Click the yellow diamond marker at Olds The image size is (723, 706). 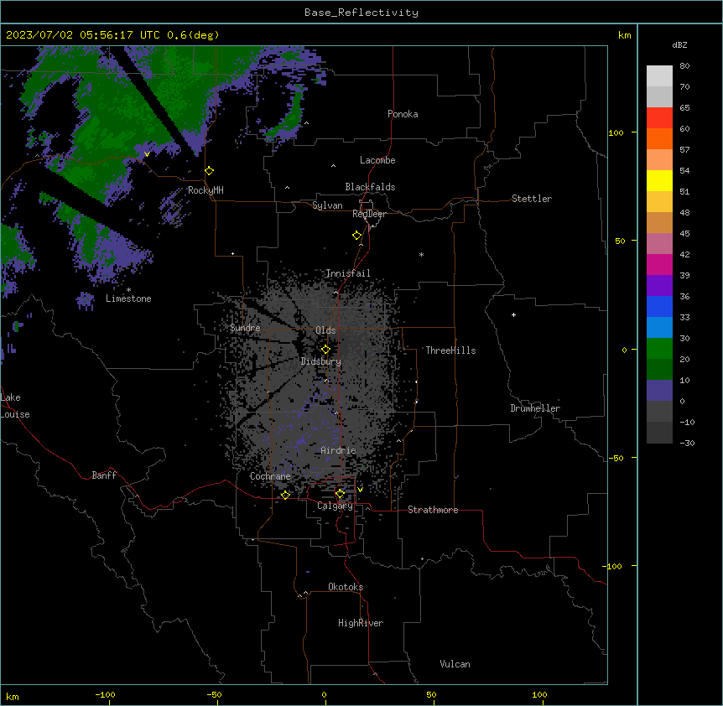(325, 350)
